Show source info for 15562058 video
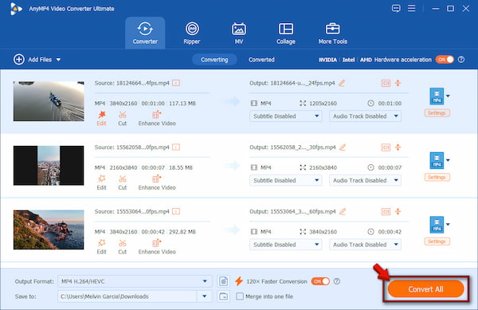 tap(176, 147)
